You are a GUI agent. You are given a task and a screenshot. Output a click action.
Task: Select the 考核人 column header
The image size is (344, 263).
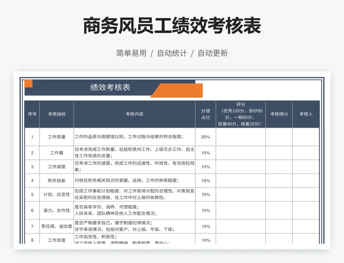tap(306, 114)
